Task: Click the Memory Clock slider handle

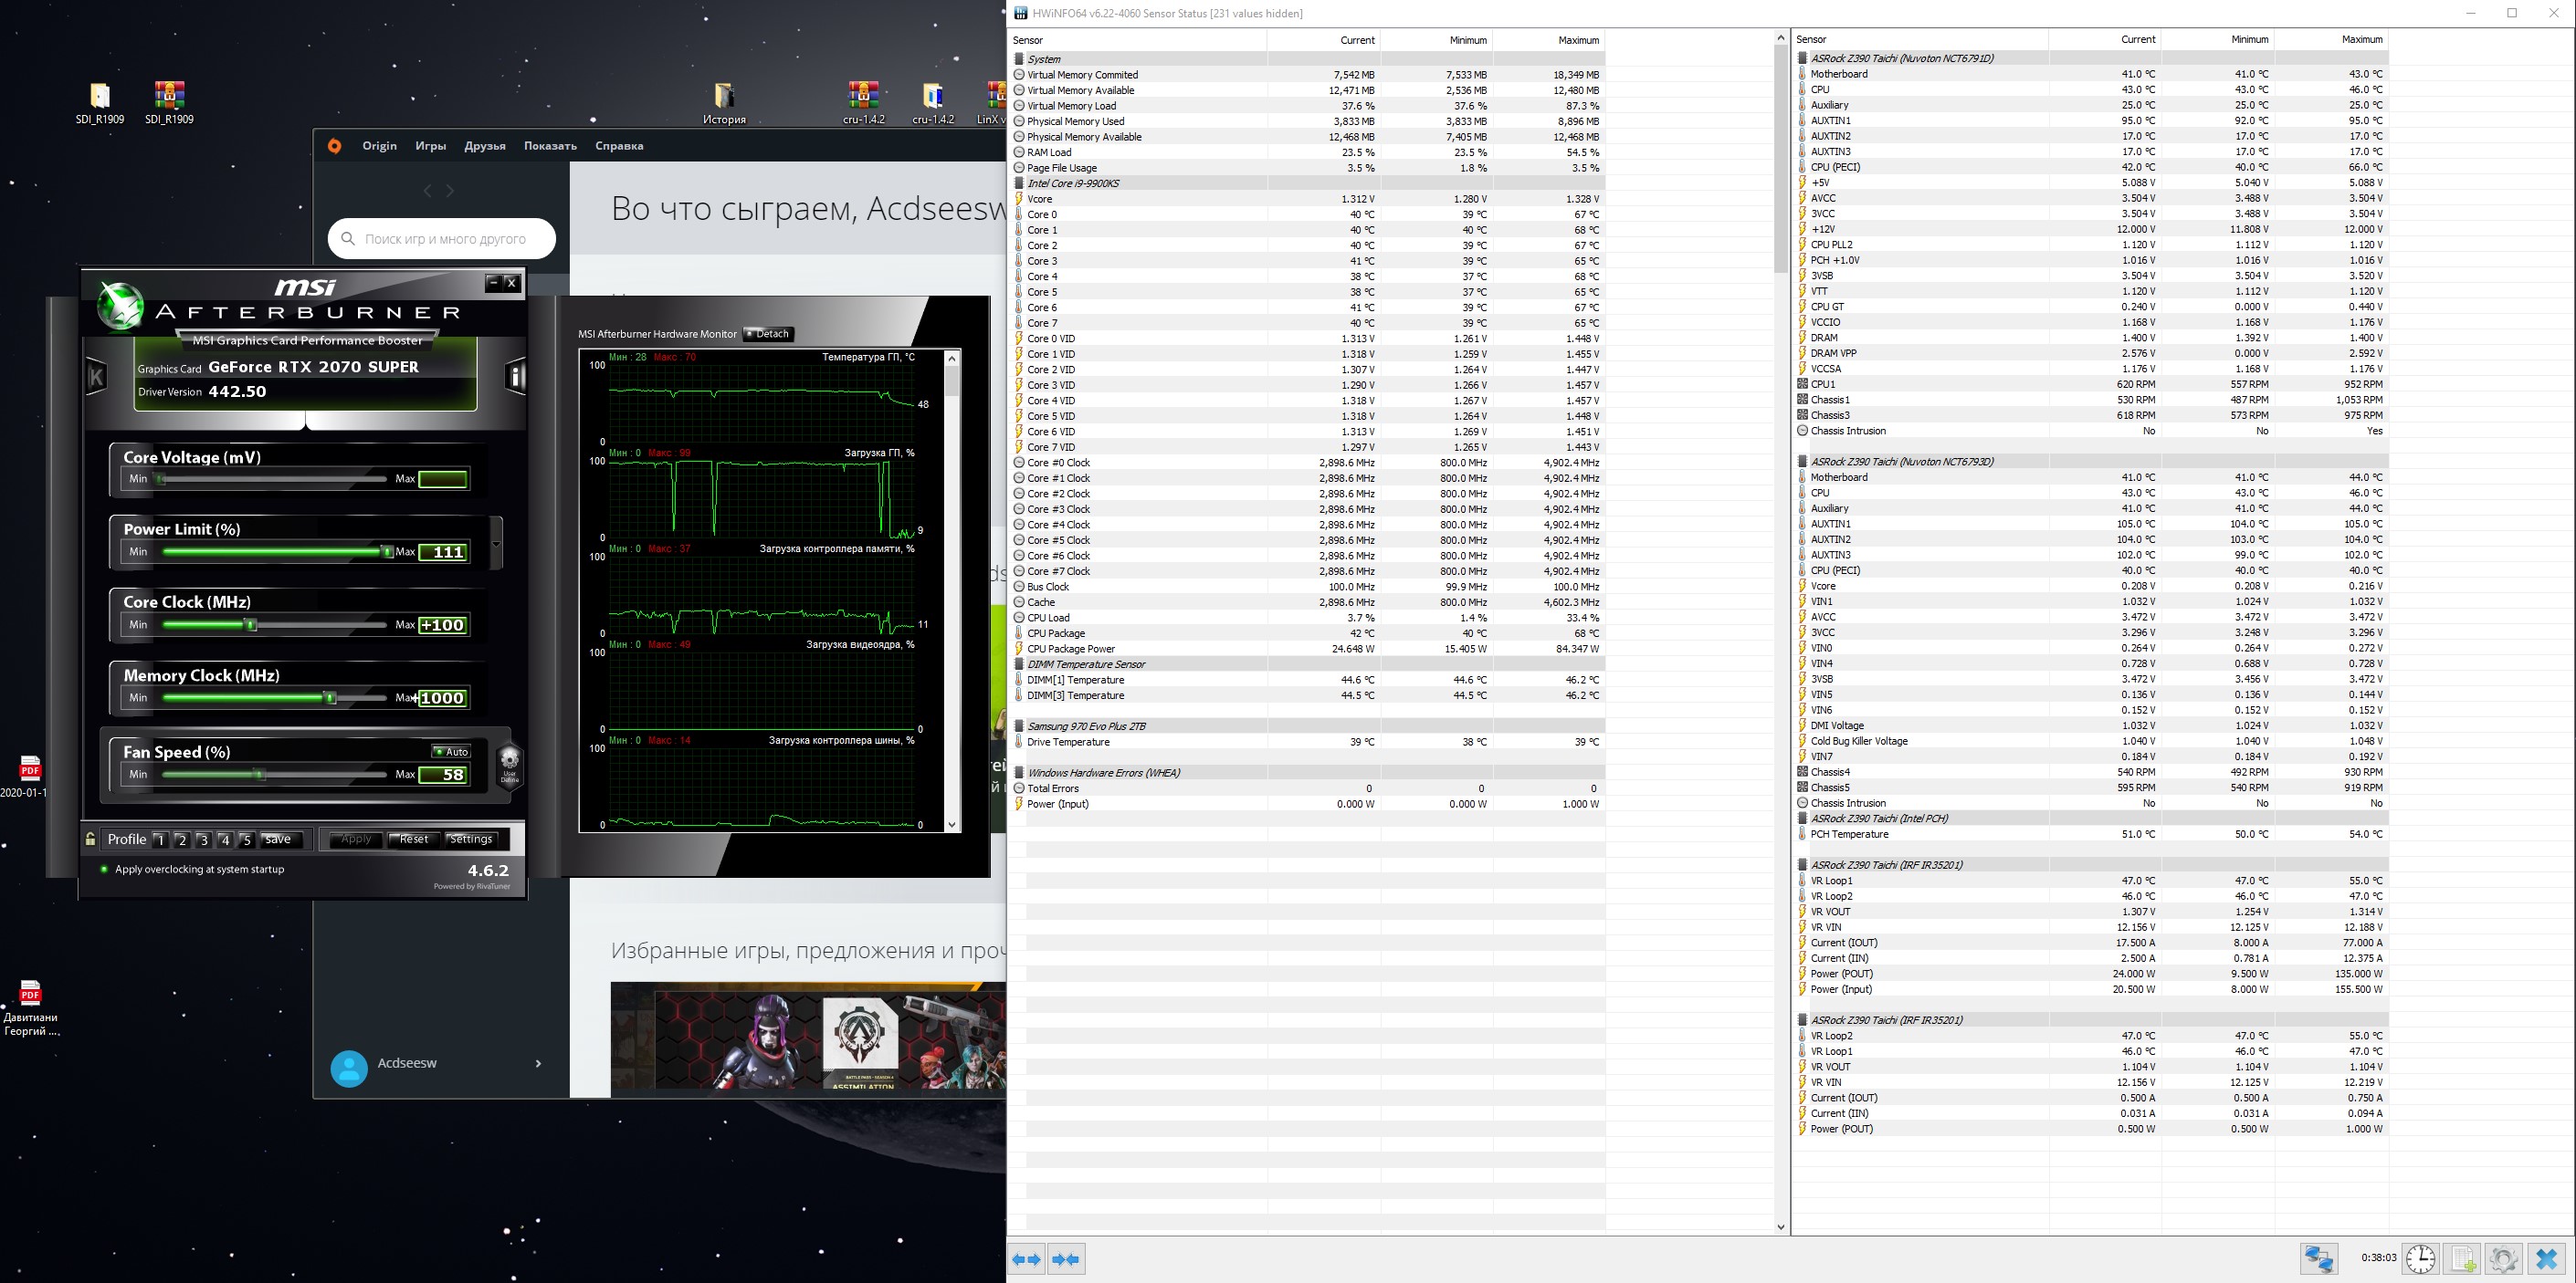Action: (x=330, y=697)
